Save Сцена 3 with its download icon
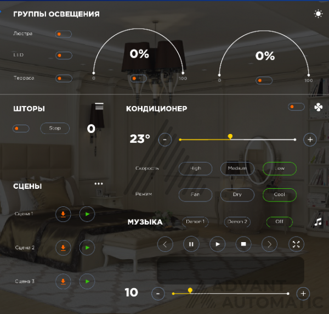The image size is (329, 314). tap(63, 282)
